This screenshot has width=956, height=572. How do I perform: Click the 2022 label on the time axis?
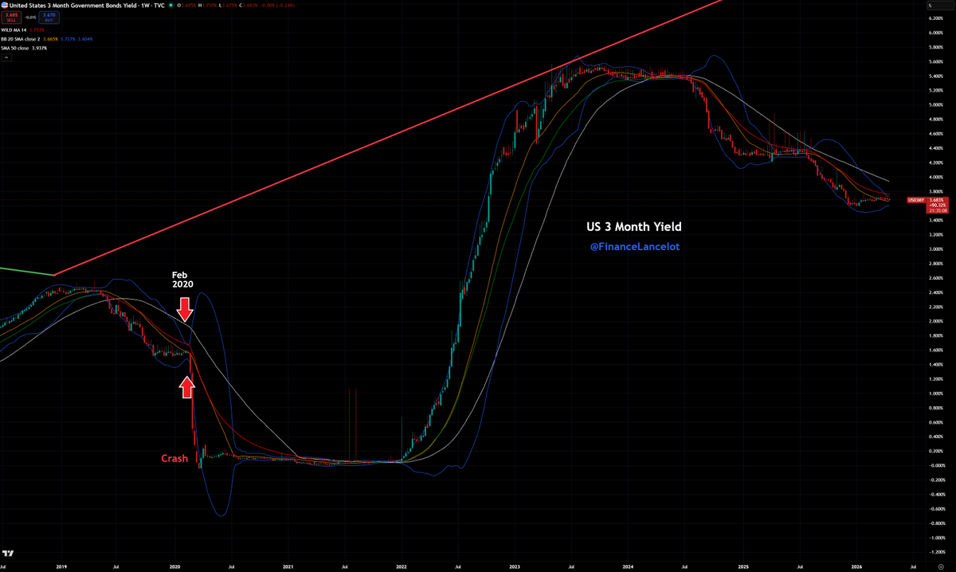point(402,566)
